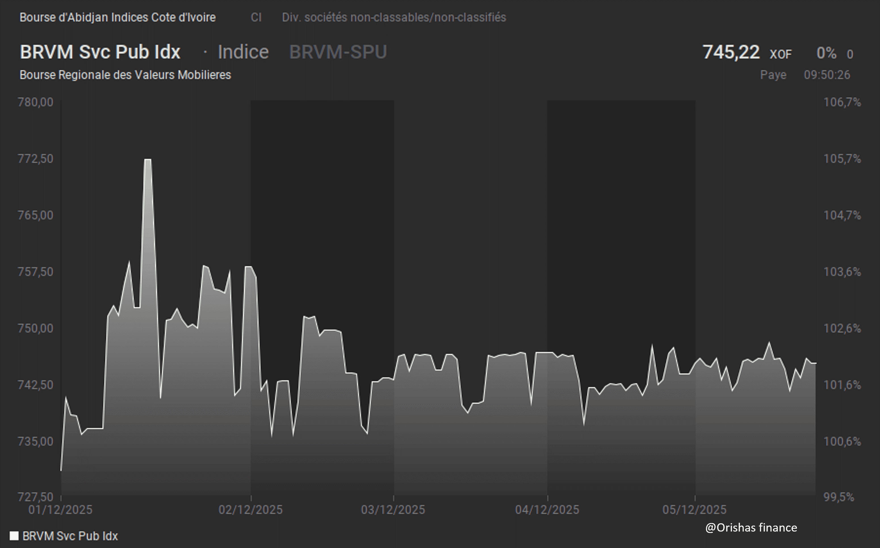Click the 04/12/2025 date axis label

(547, 510)
